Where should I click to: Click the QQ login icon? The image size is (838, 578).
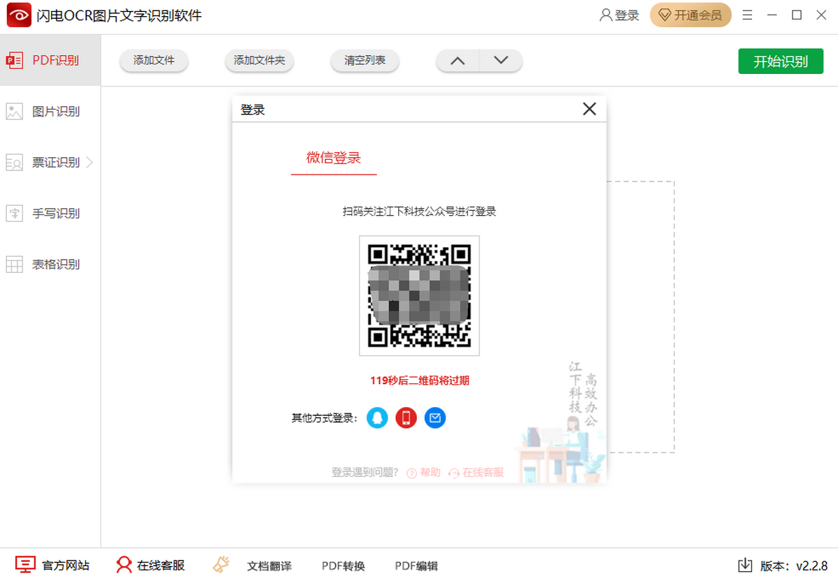click(x=377, y=418)
